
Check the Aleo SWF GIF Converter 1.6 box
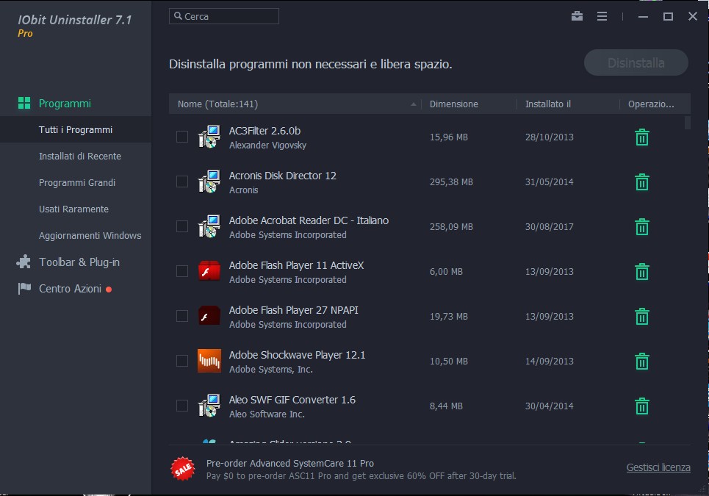(x=182, y=405)
